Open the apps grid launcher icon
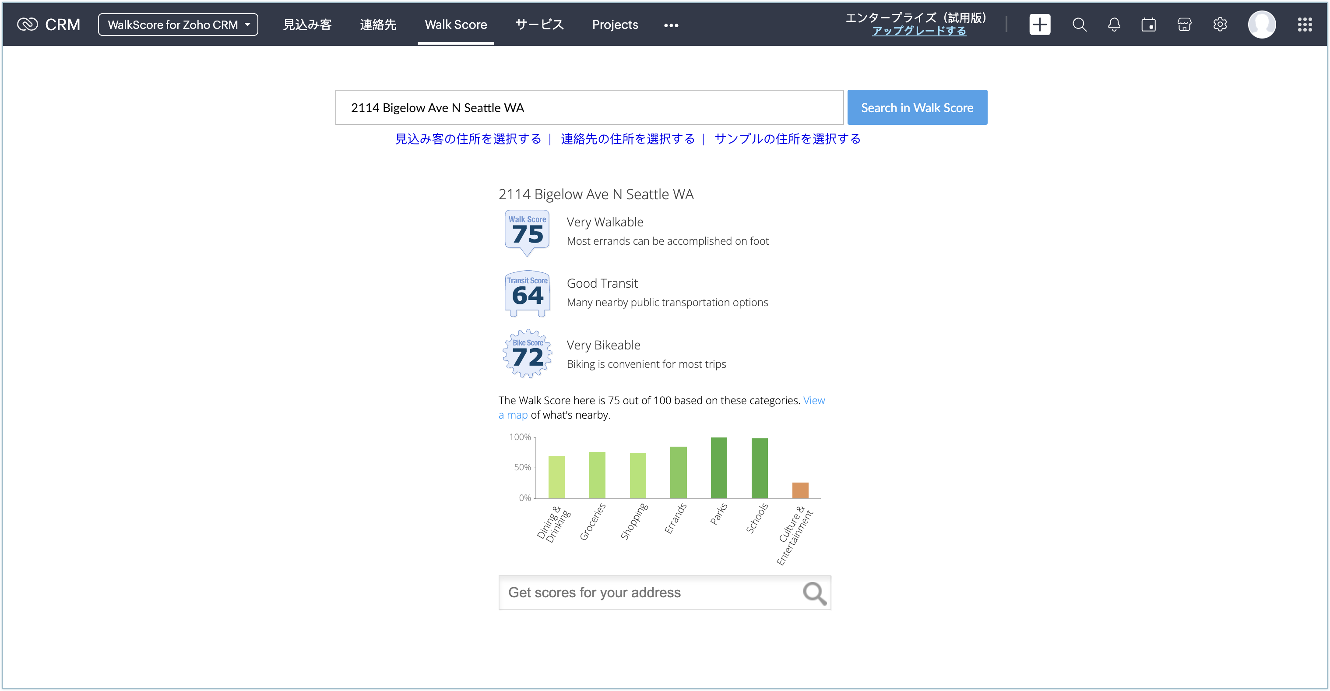This screenshot has height=691, width=1330. pyautogui.click(x=1305, y=24)
